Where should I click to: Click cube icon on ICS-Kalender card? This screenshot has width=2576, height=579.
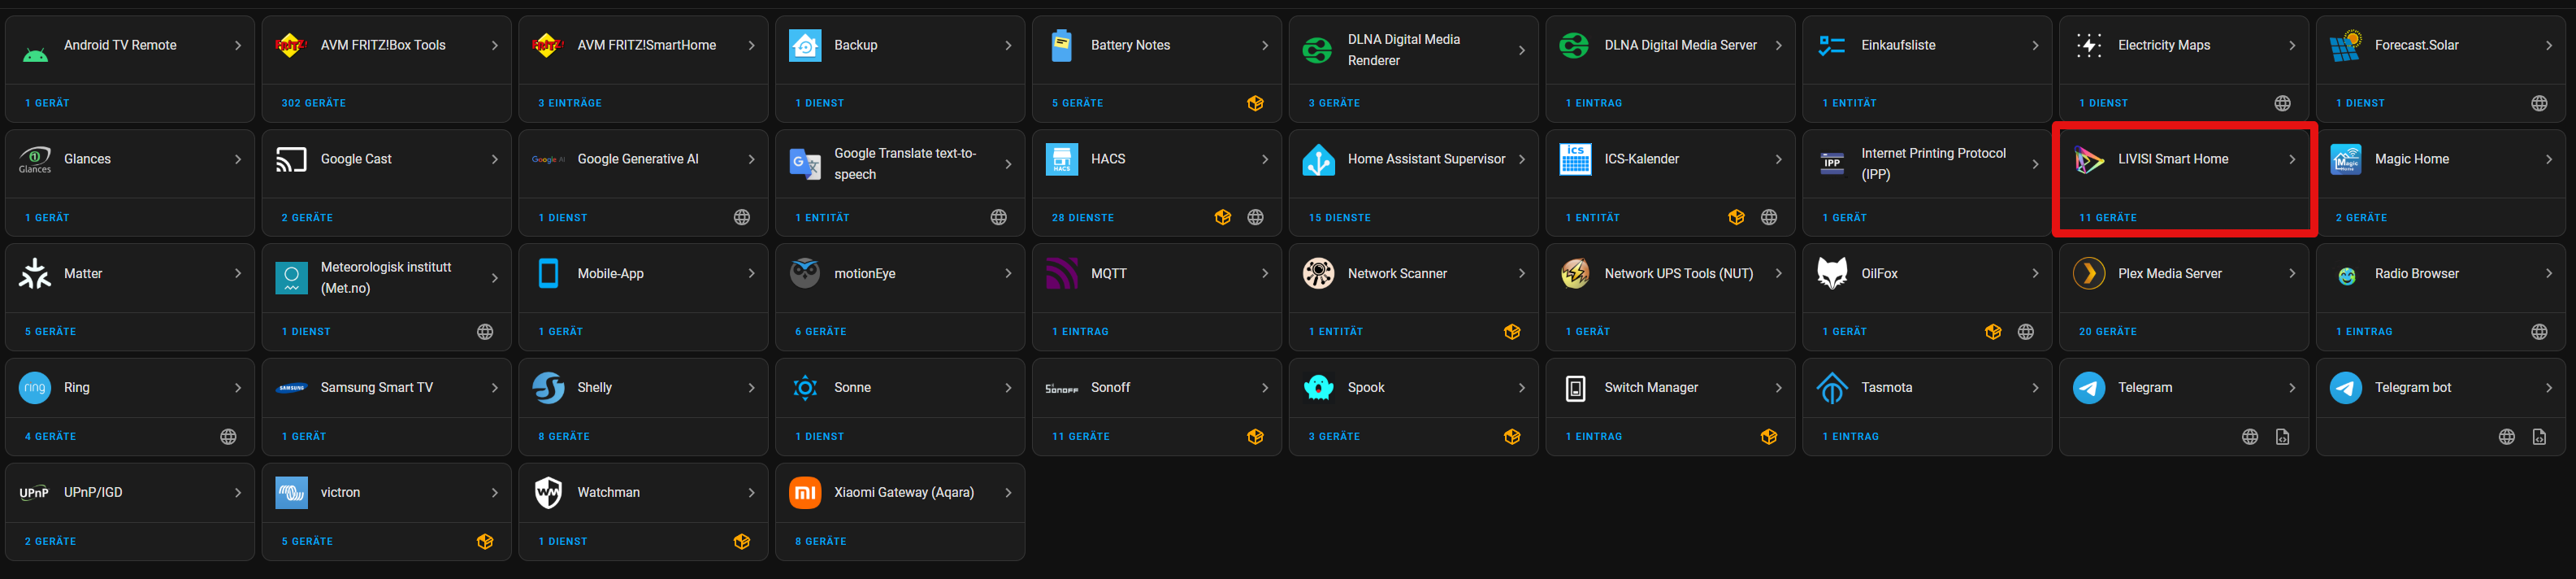(1736, 217)
